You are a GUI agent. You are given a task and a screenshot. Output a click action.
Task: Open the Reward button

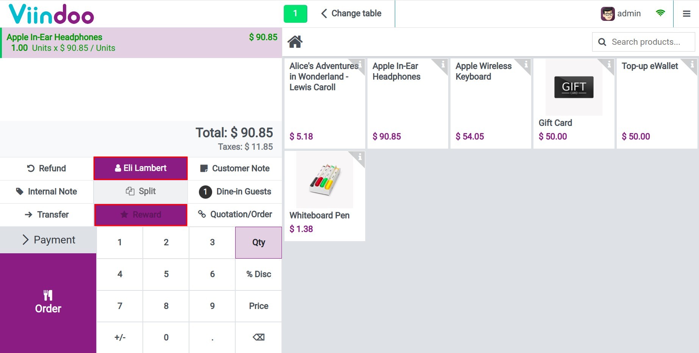[x=141, y=215]
